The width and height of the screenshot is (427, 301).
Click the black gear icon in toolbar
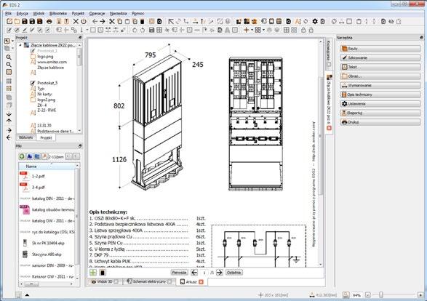point(315,22)
